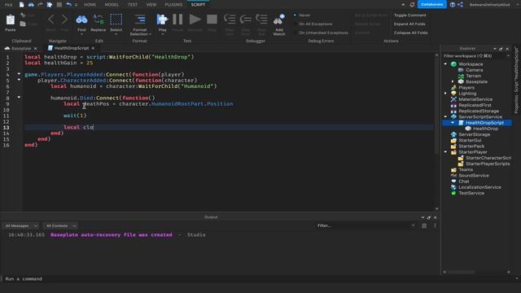Expand the Baseplate tree node
Image resolution: width=521 pixels, height=293 pixels.
[453, 81]
